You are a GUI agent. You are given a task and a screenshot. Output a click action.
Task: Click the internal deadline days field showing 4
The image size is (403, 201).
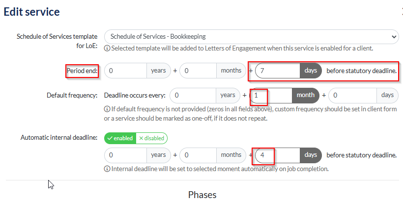(x=278, y=155)
